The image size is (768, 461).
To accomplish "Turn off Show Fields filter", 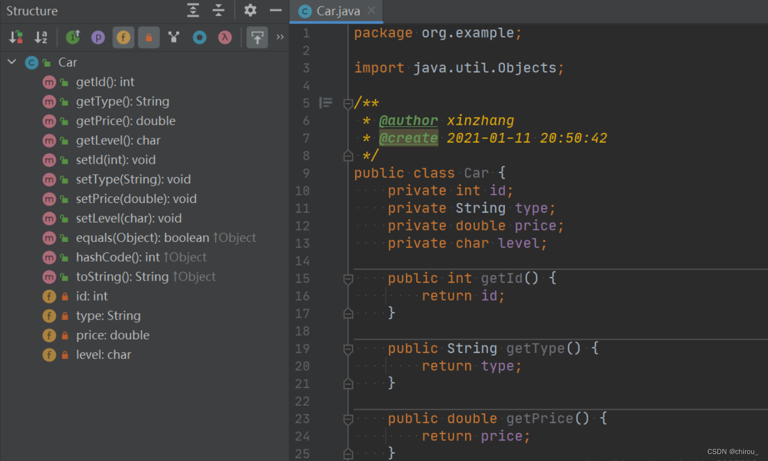I will pyautogui.click(x=123, y=37).
